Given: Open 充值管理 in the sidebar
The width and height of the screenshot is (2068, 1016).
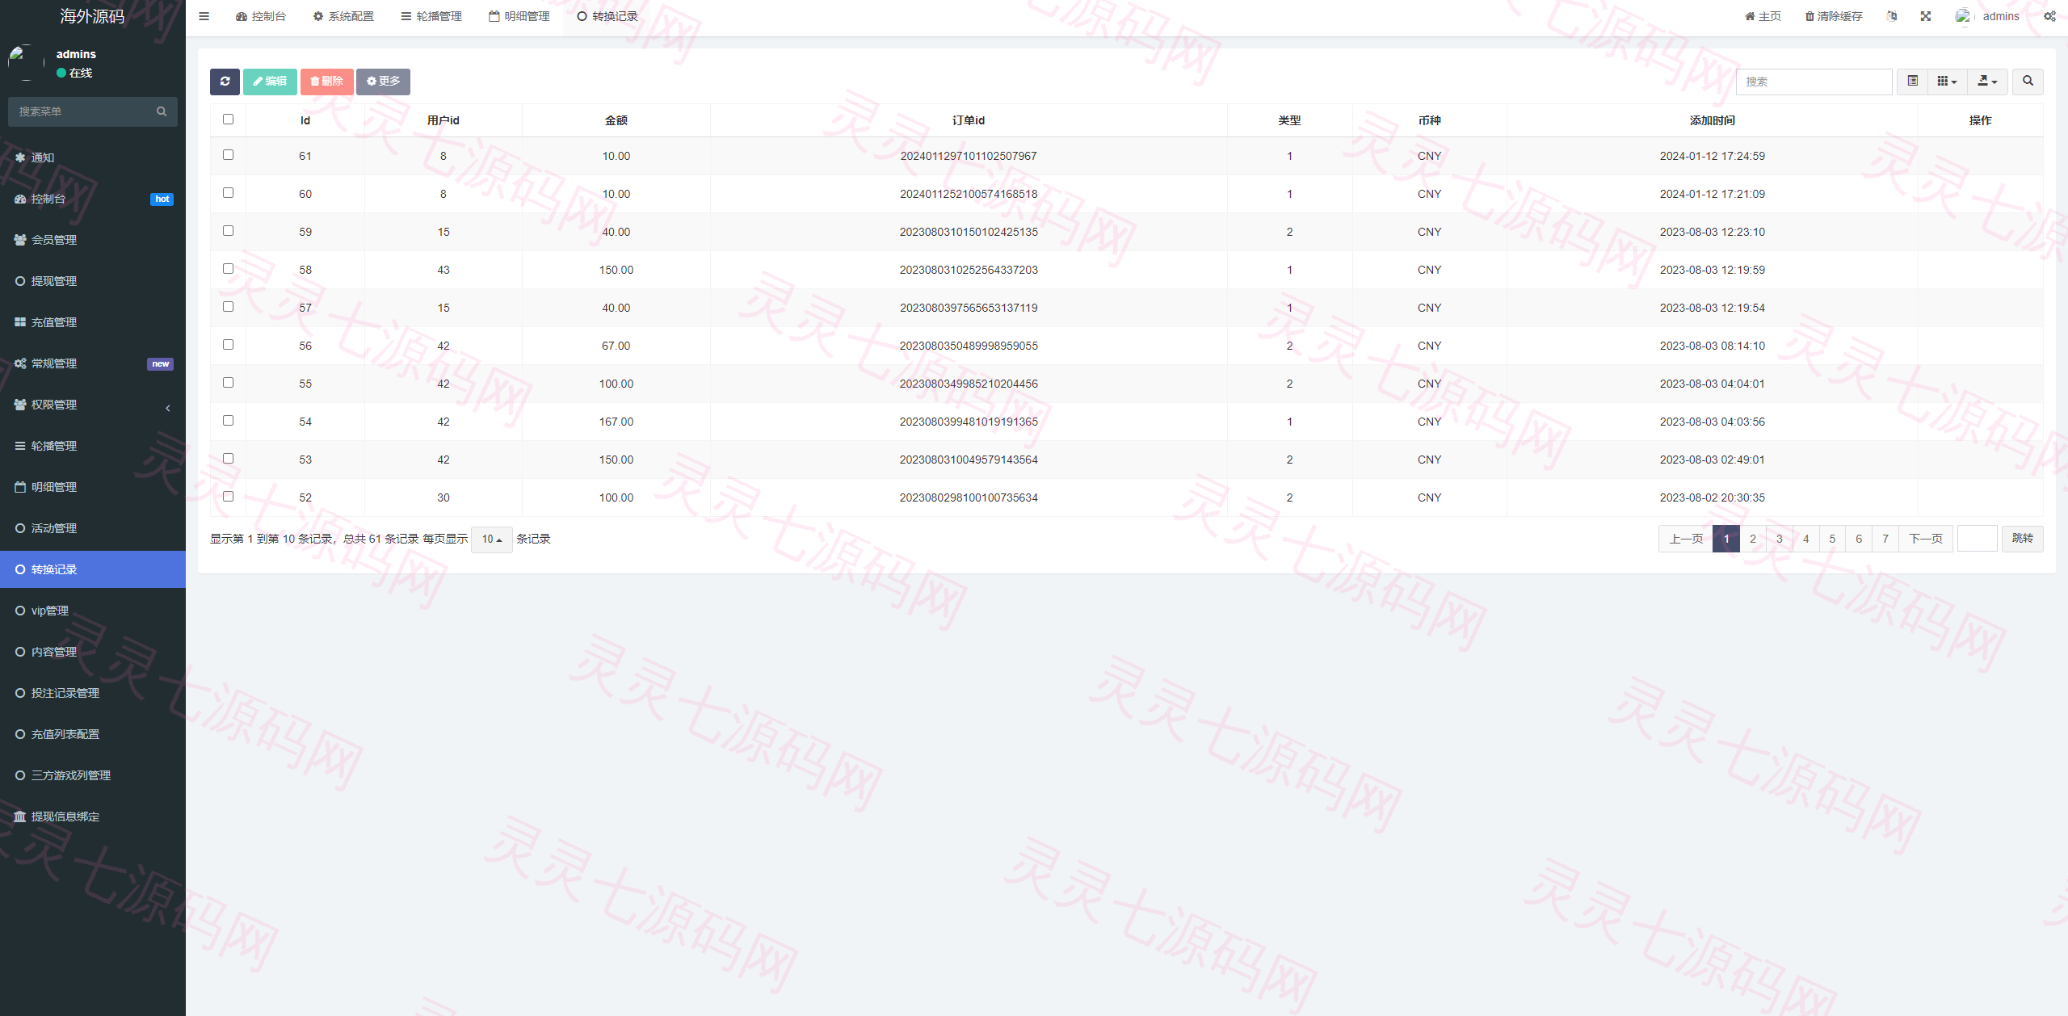Looking at the screenshot, I should coord(93,322).
